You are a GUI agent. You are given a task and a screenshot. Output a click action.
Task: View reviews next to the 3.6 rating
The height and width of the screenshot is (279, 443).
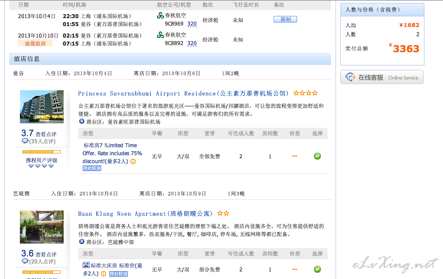[46, 254]
